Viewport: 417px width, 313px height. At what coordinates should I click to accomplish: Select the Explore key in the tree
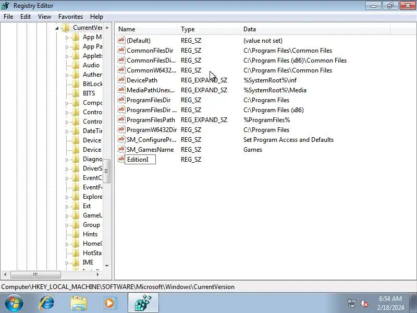click(x=93, y=197)
